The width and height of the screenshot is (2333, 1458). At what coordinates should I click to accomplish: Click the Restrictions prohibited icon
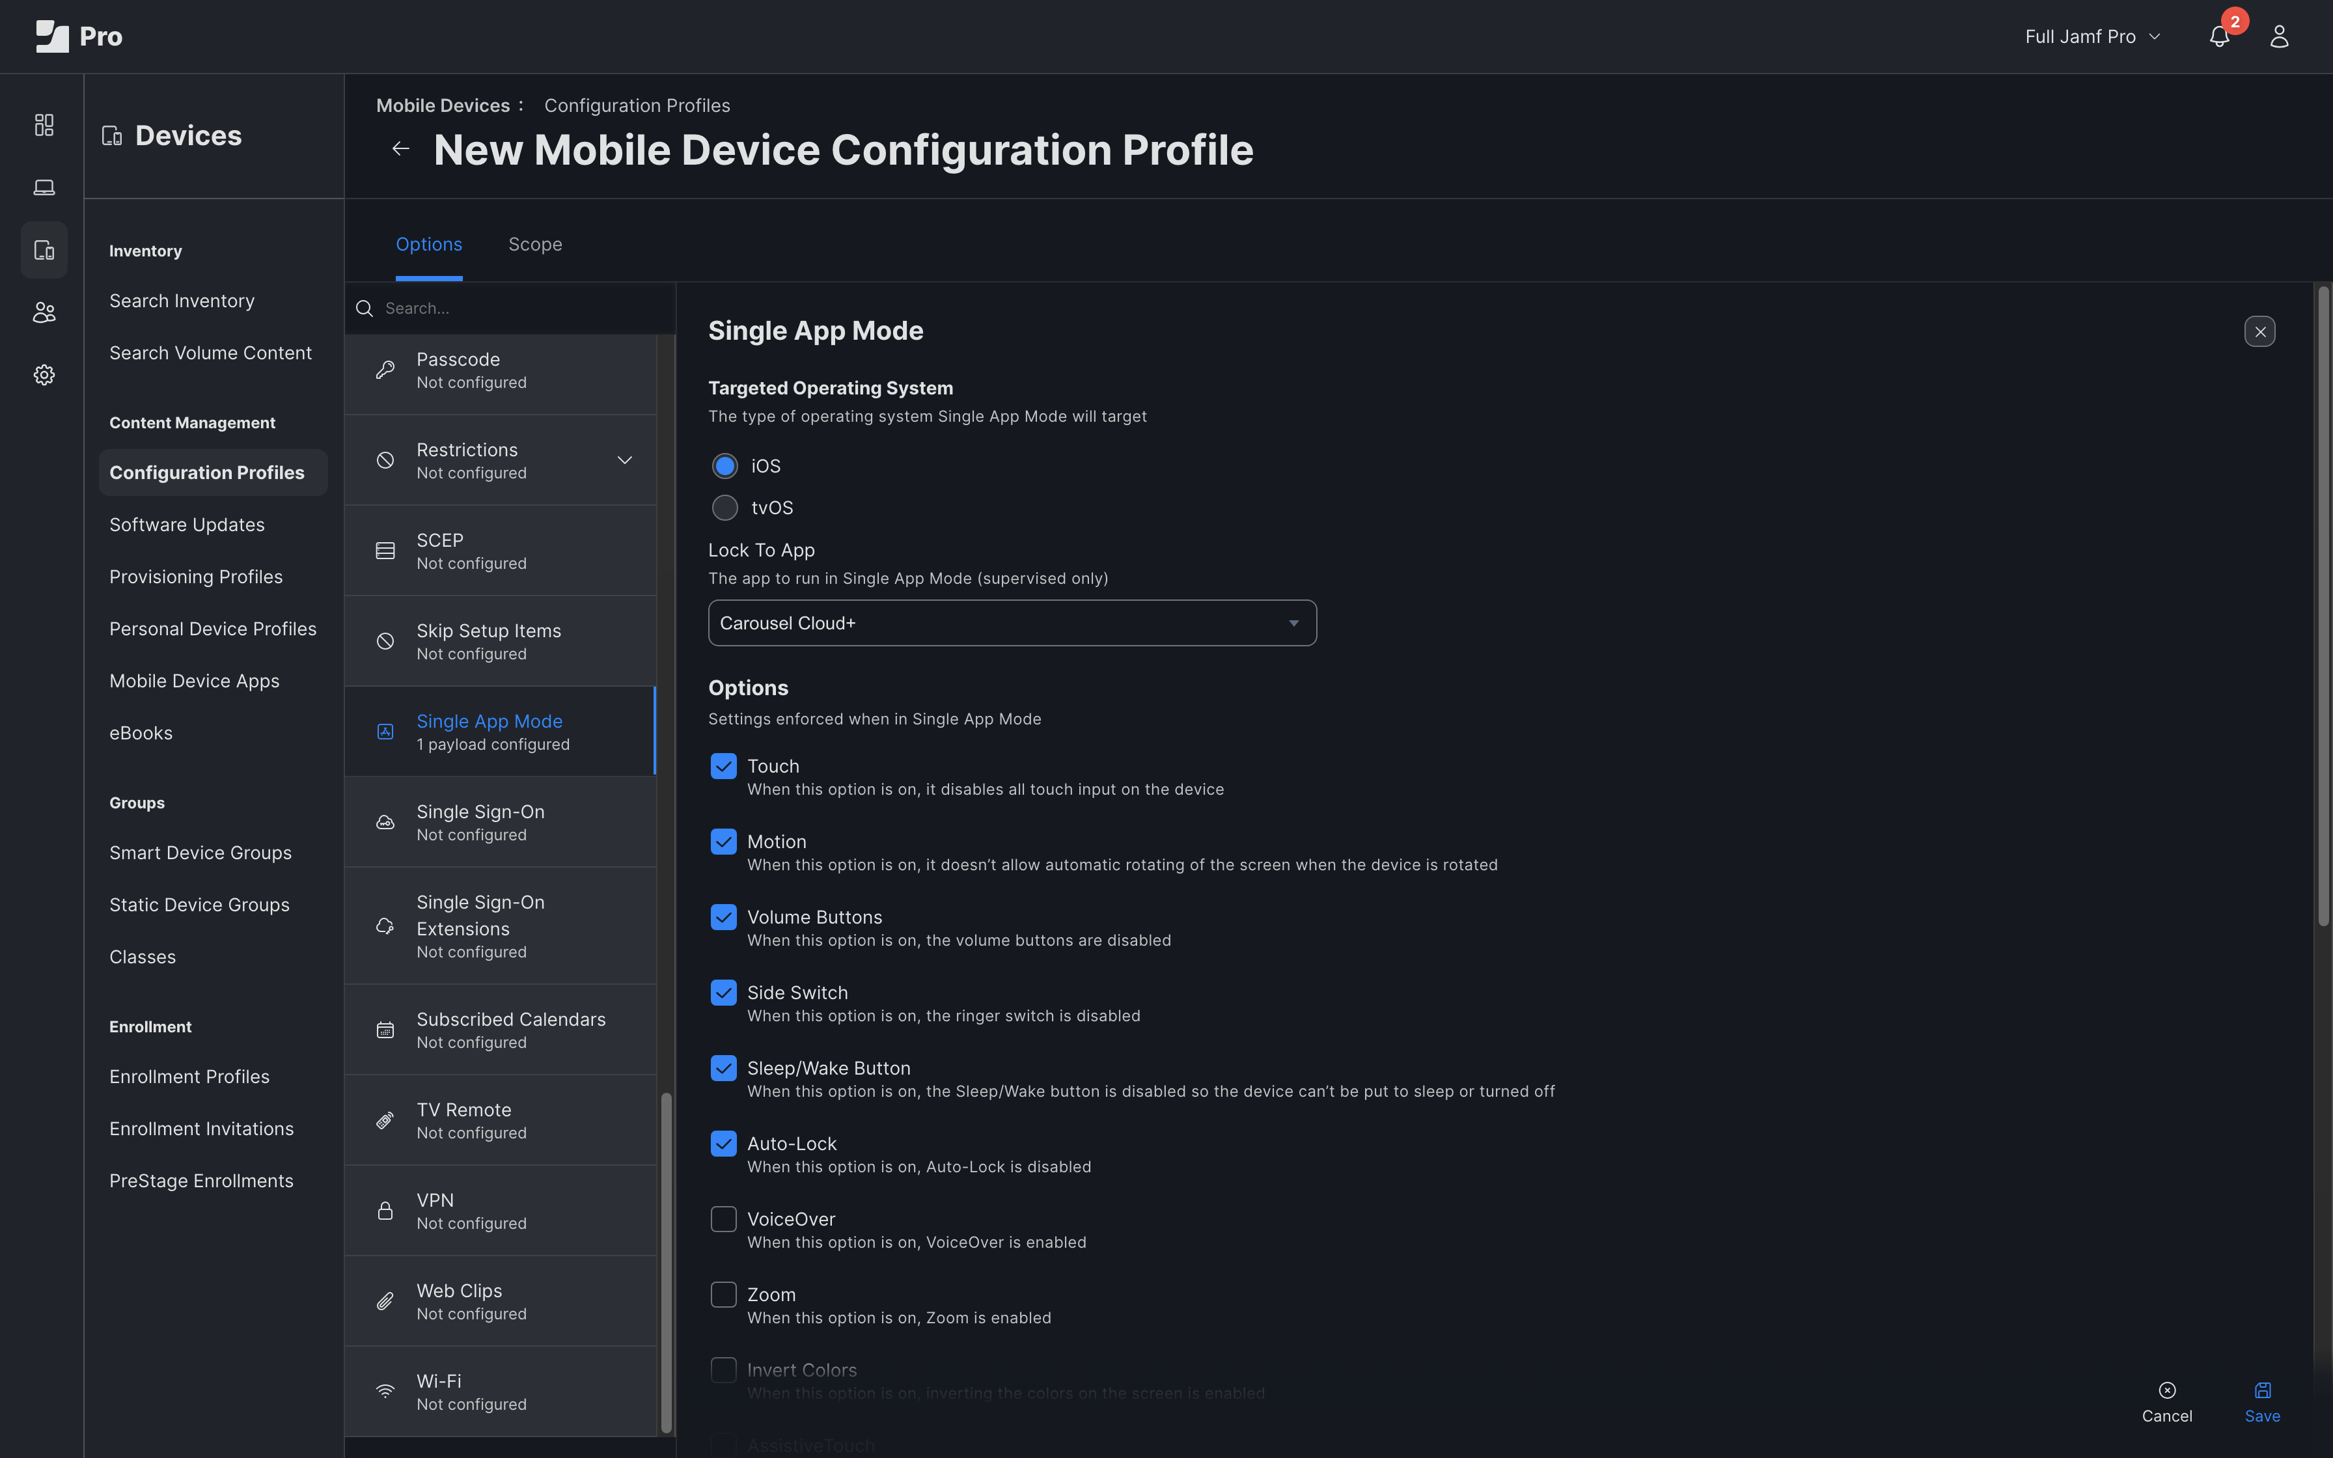tap(385, 461)
